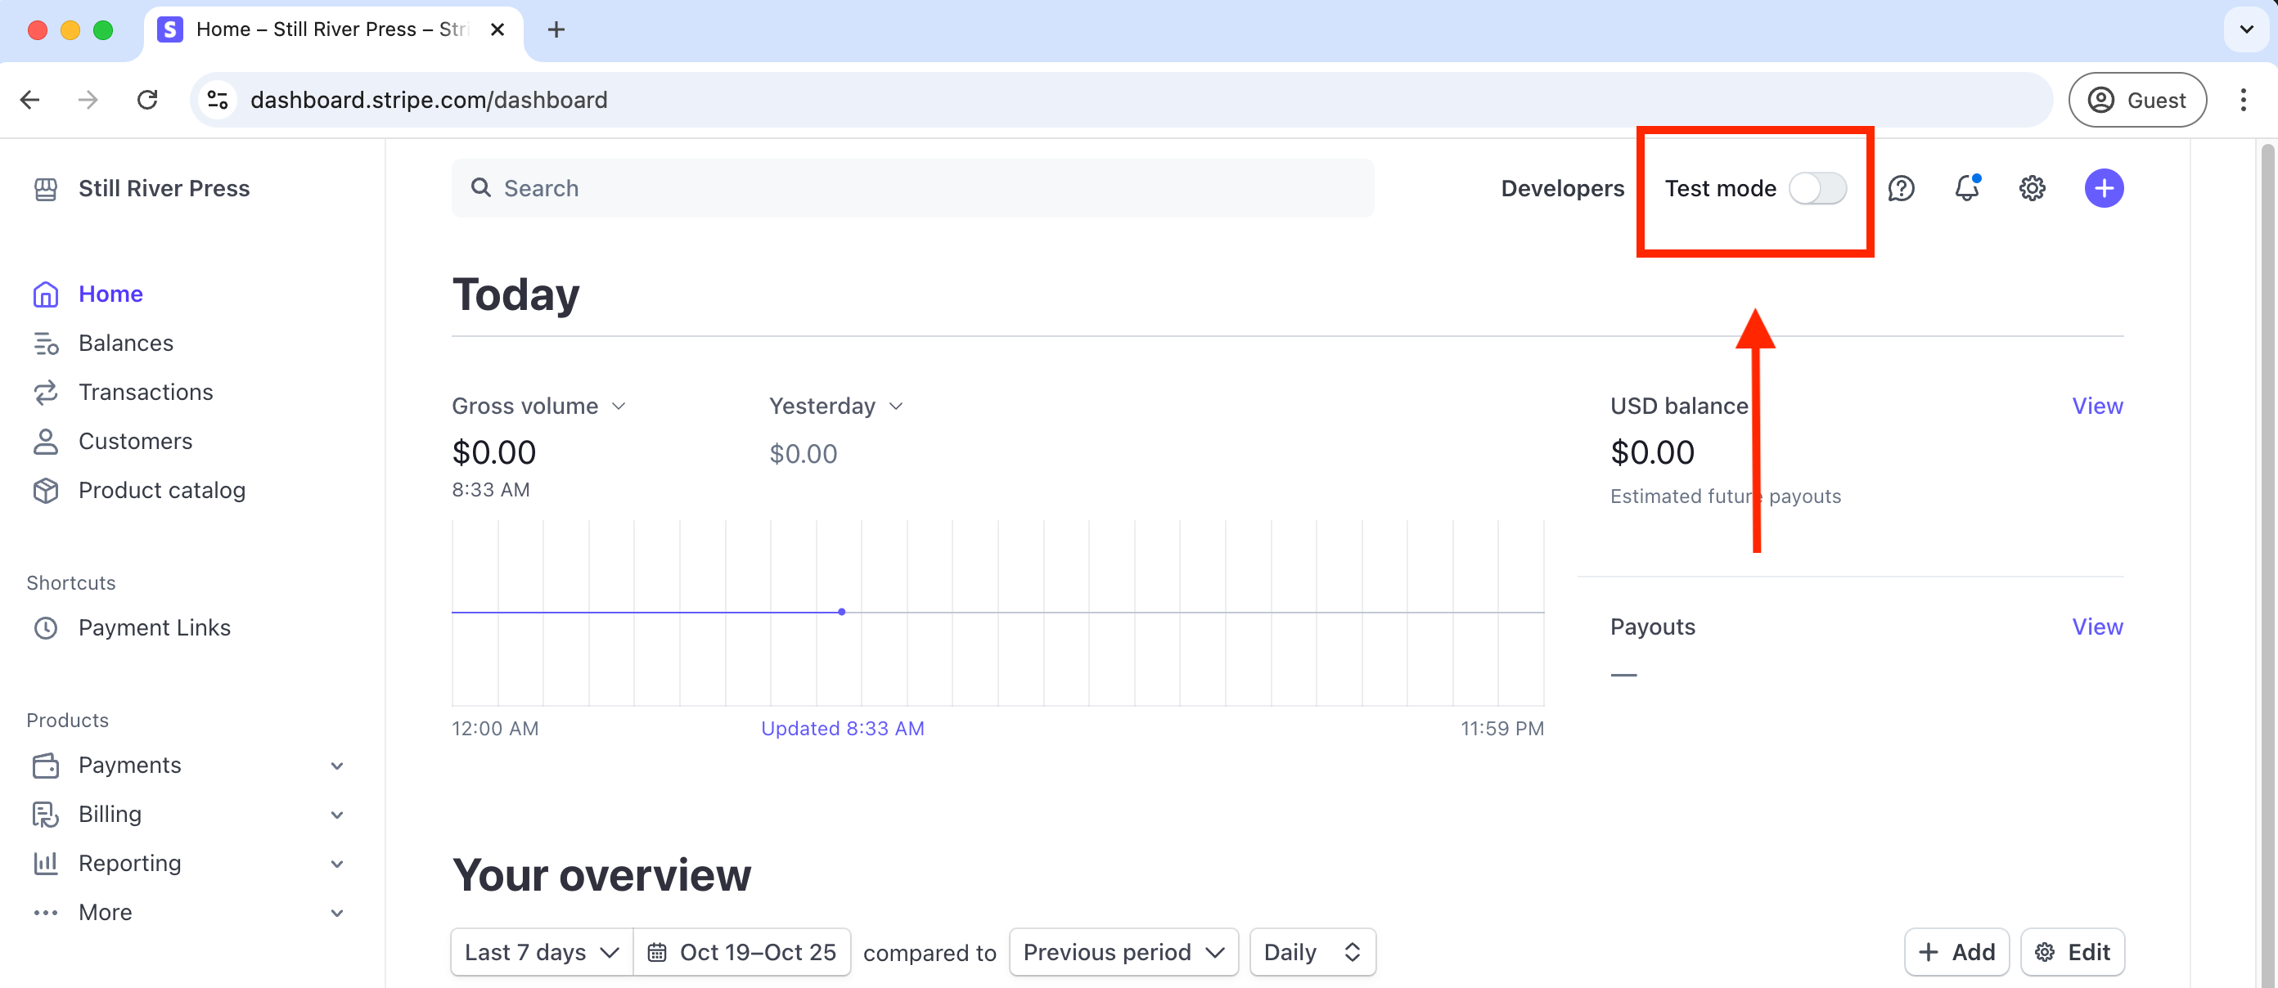Screen dimensions: 2278x988
Task: Open the Last 7 days dropdown
Action: tap(542, 952)
